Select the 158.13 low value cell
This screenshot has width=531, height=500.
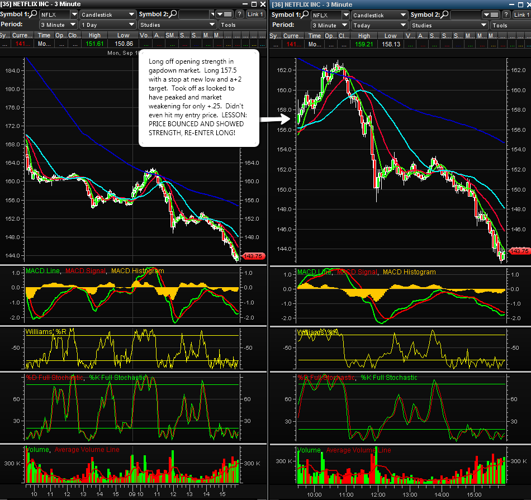tap(391, 44)
